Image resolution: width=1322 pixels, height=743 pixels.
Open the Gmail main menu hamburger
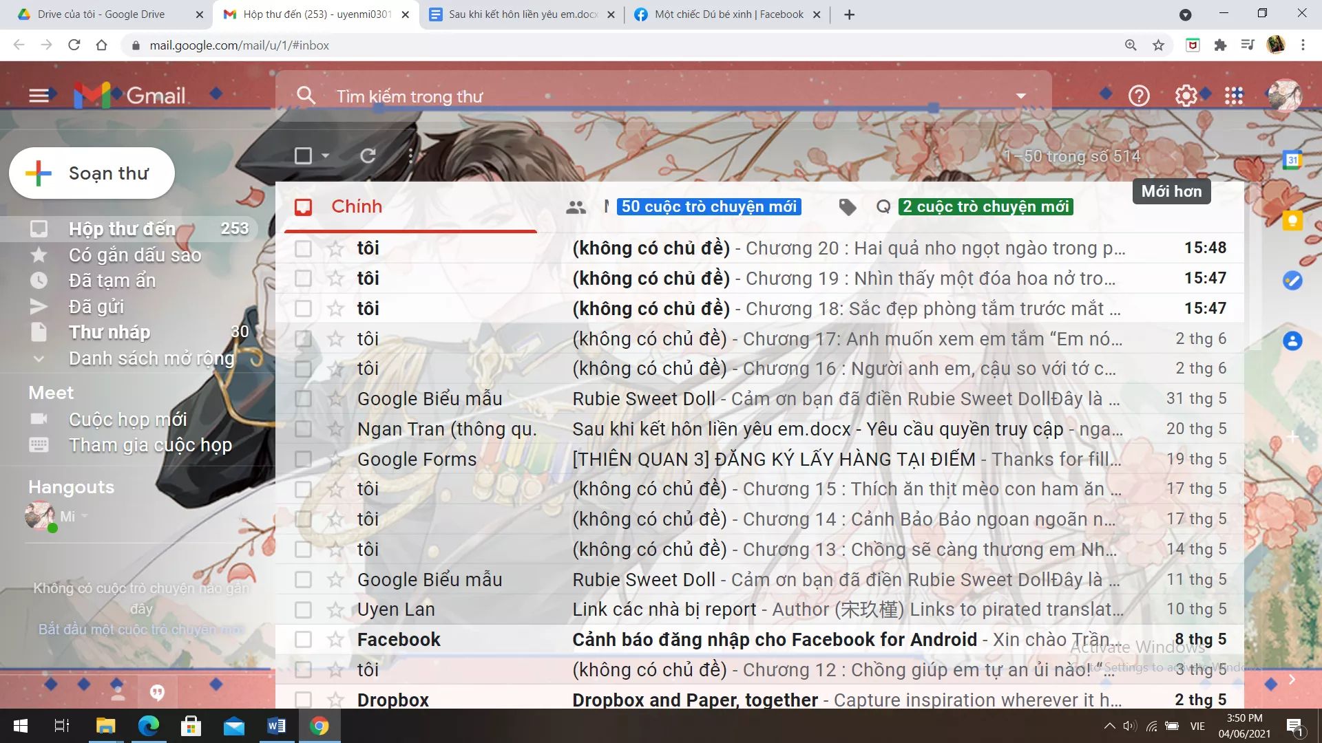pyautogui.click(x=39, y=96)
